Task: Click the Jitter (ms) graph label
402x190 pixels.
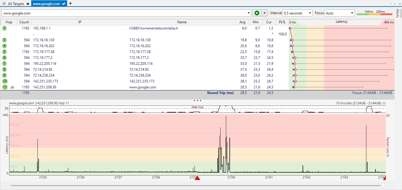Action: (197, 108)
